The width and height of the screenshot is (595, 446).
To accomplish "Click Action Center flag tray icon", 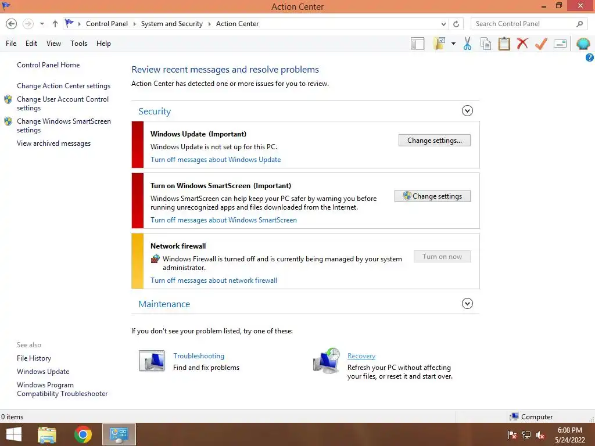I will click(x=512, y=435).
